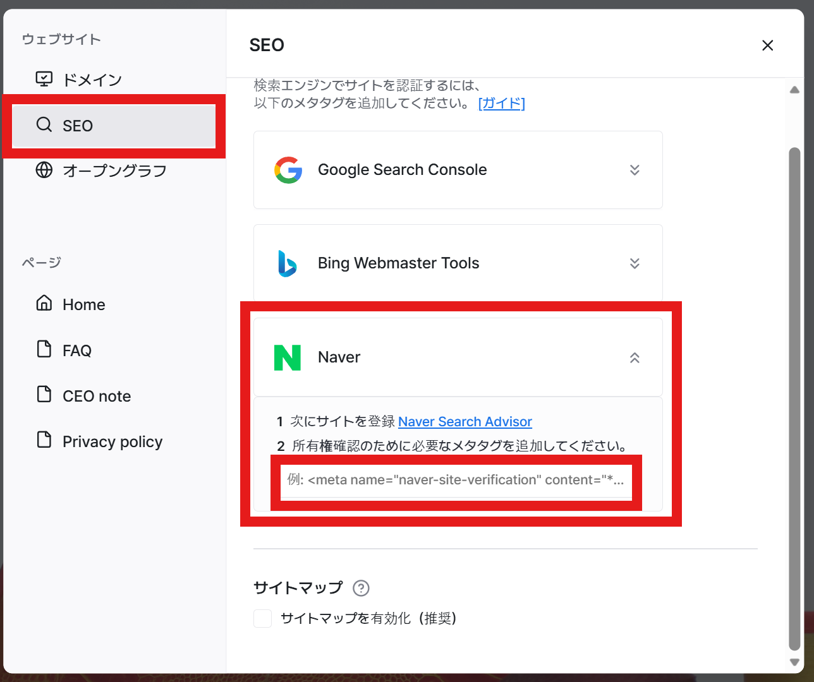814x682 pixels.
Task: Open the ガイド guide link
Action: coord(502,103)
